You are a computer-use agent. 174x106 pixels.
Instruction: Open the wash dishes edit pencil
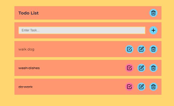141,68
